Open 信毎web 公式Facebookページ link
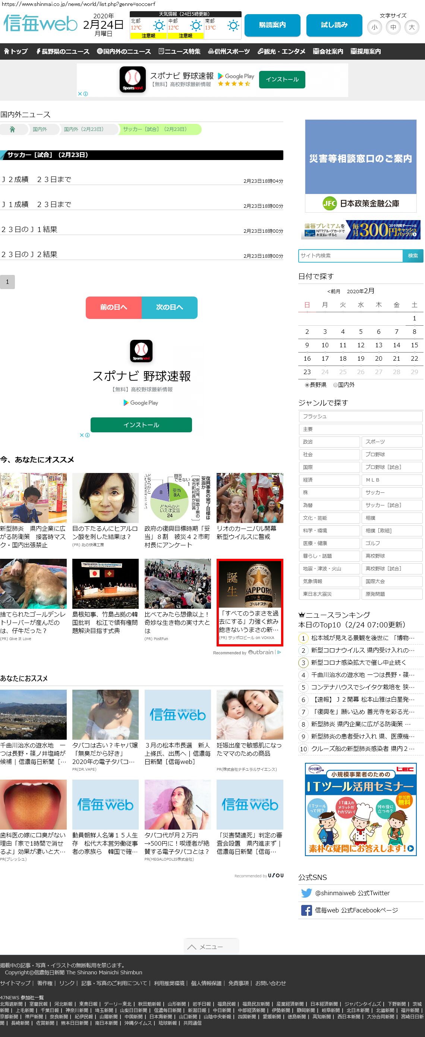This screenshot has height=1037, width=425. point(356,911)
